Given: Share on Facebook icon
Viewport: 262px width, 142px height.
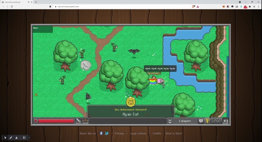Looking at the screenshot, I should [101, 133].
